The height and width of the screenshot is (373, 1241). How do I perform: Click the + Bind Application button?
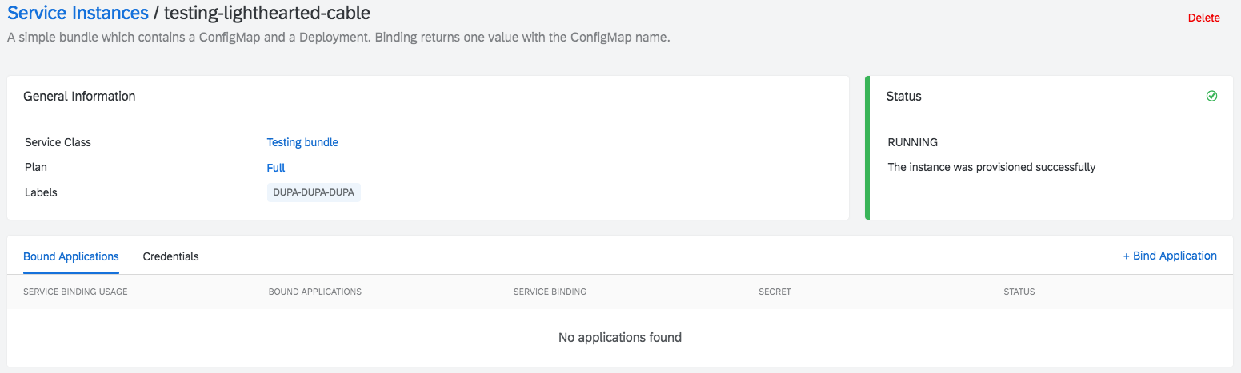click(x=1170, y=256)
